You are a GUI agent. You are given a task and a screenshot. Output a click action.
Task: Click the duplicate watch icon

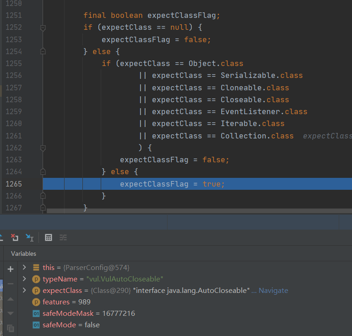11,328
